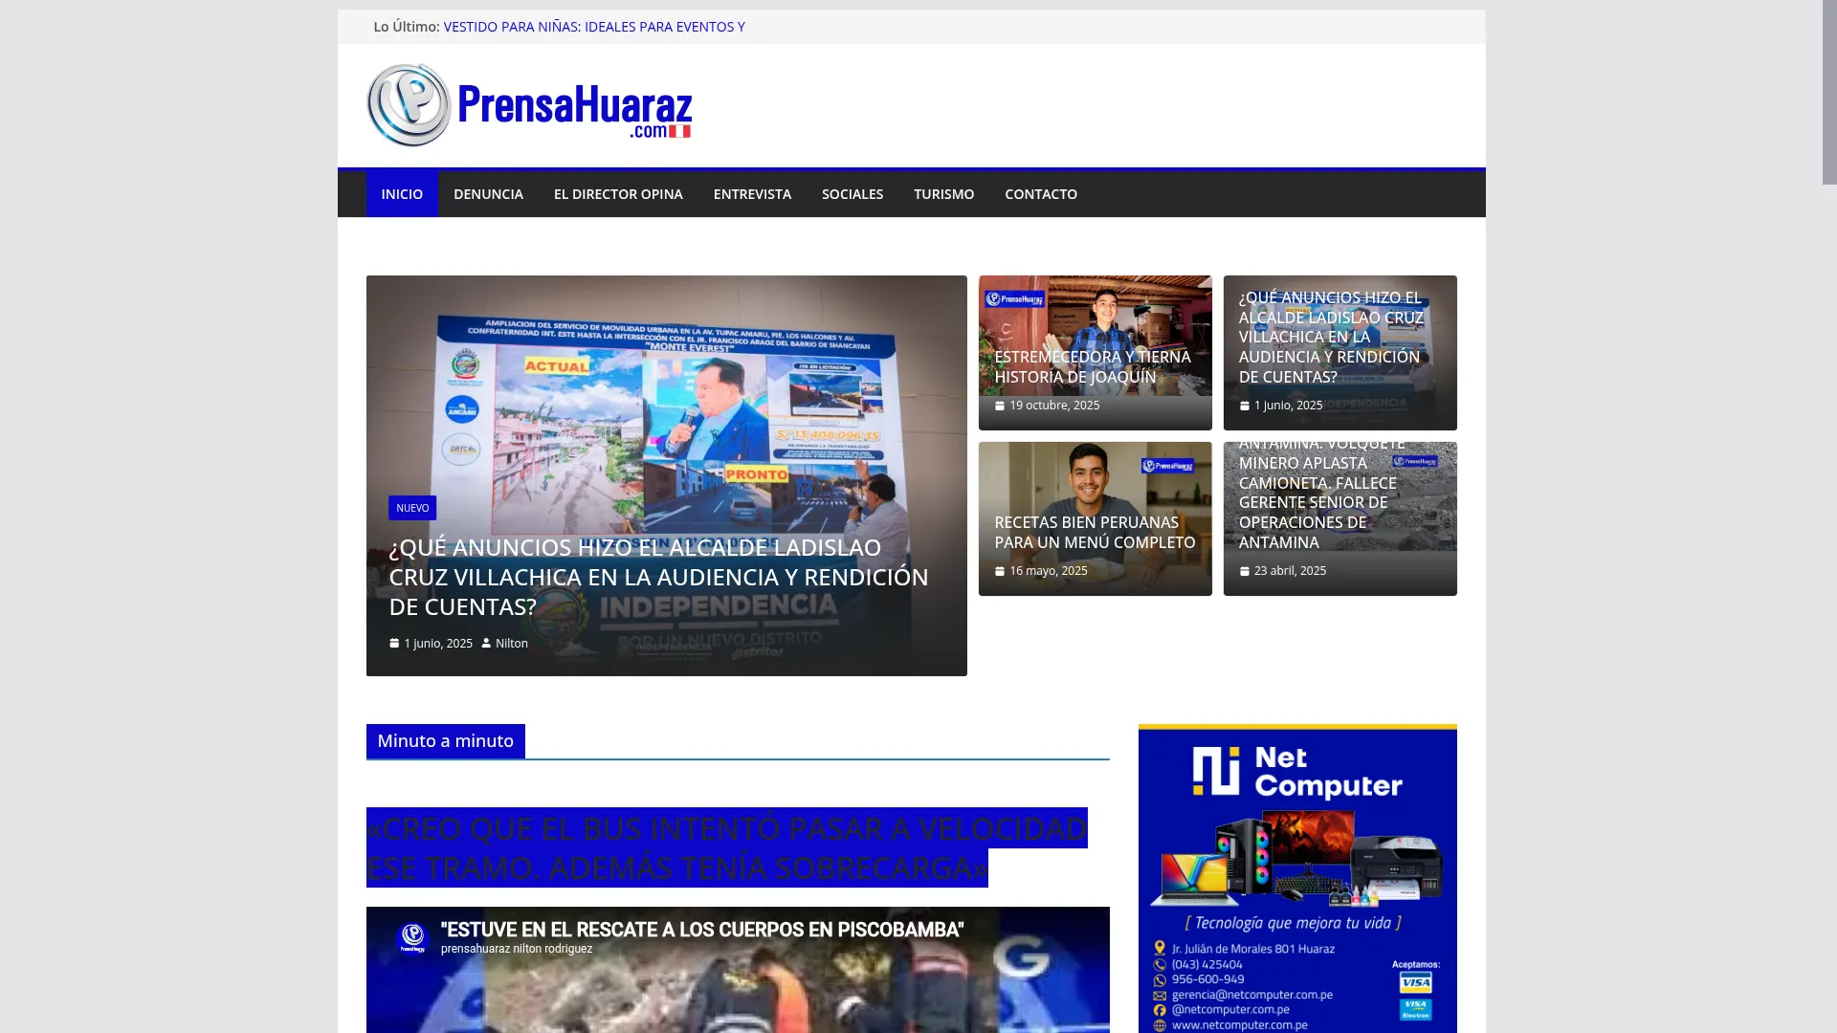This screenshot has height=1033, width=1837.
Task: Click the calendar icon beside 1 junio, 2025 in the main article
Action: coord(394,644)
